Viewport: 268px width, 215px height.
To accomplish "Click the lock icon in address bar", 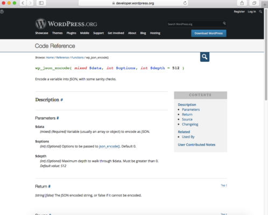I will tap(114, 3).
